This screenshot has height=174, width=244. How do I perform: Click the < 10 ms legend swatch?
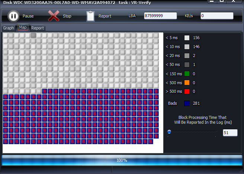tap(187, 47)
